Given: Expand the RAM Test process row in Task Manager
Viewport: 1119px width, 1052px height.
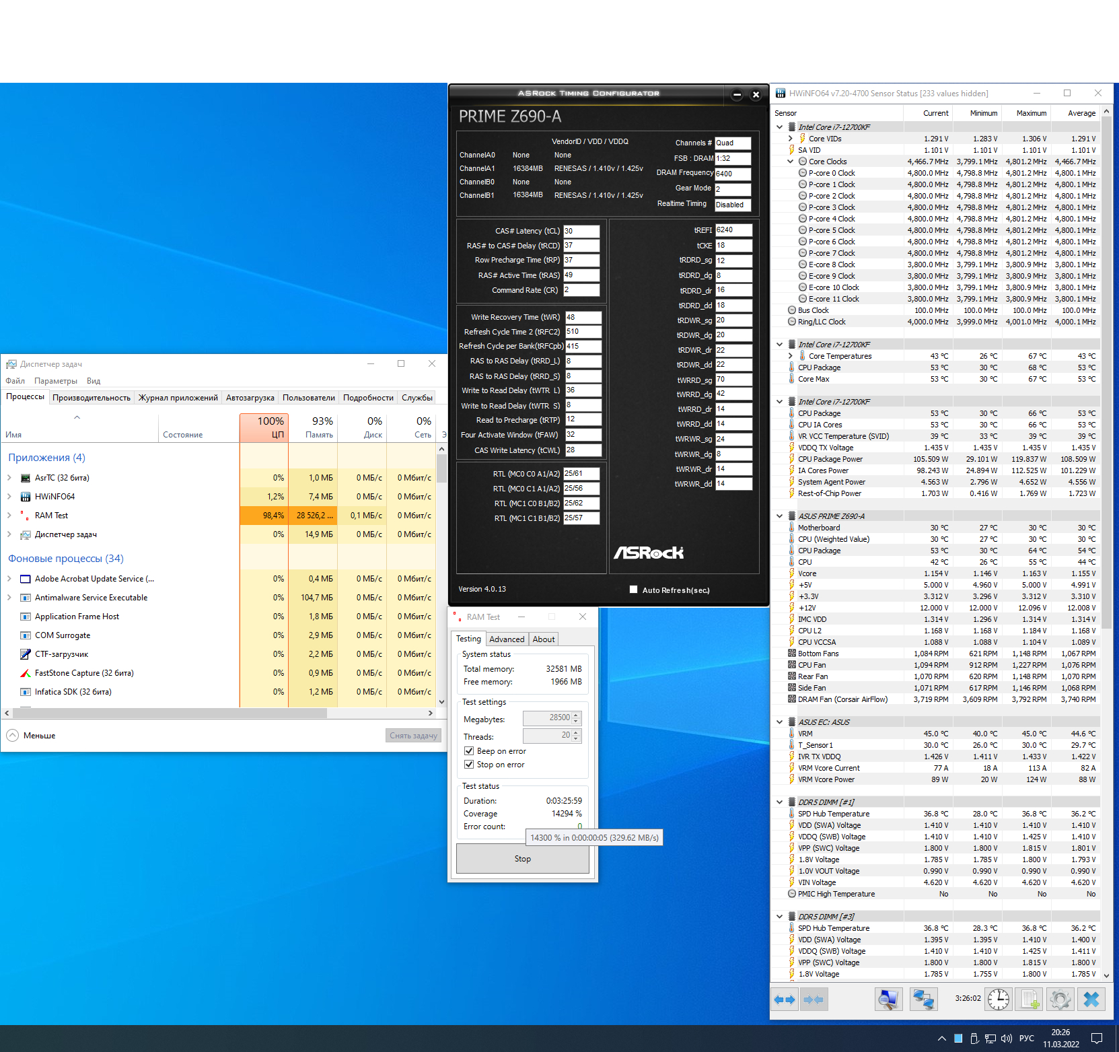Looking at the screenshot, I should click(9, 516).
